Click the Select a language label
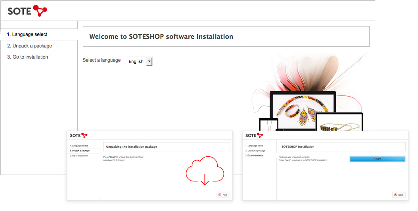The height and width of the screenshot is (211, 418). (x=102, y=61)
